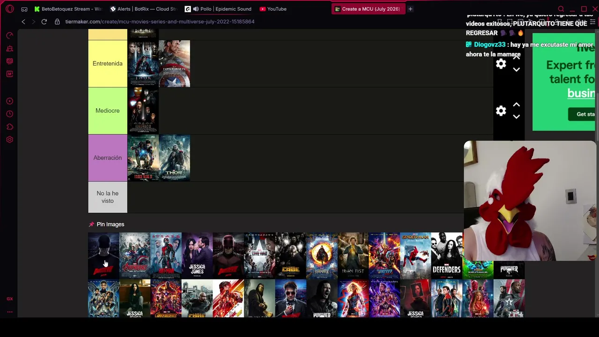Image resolution: width=599 pixels, height=337 pixels.
Task: Open GX Cleaner broom icon in sidebar
Action: tap(9, 49)
